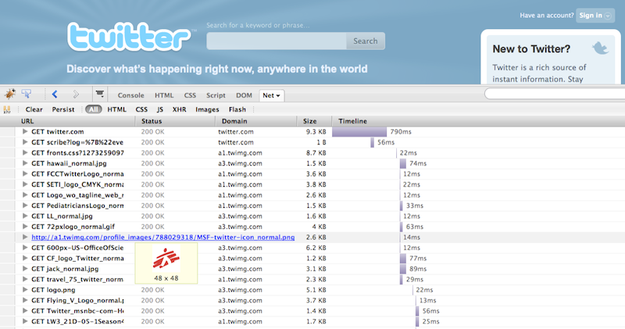Expand the GET fronts.css request
This screenshot has width=625, height=329.
[25, 152]
